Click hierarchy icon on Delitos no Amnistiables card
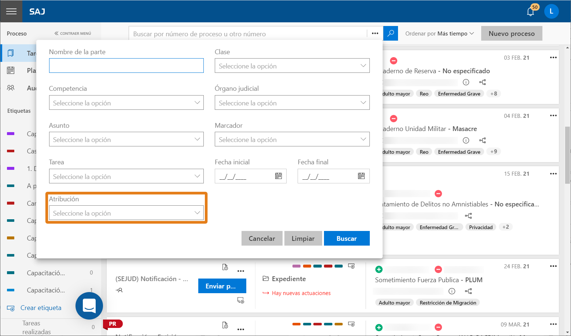This screenshot has width=571, height=336. click(468, 216)
